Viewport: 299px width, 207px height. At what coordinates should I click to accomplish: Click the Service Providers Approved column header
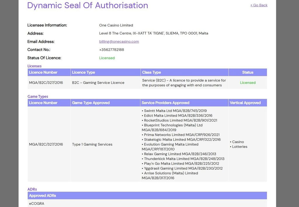[x=184, y=103]
